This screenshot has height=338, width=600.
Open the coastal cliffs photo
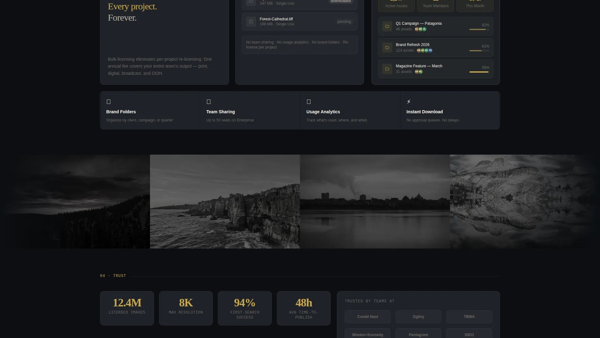(225, 202)
